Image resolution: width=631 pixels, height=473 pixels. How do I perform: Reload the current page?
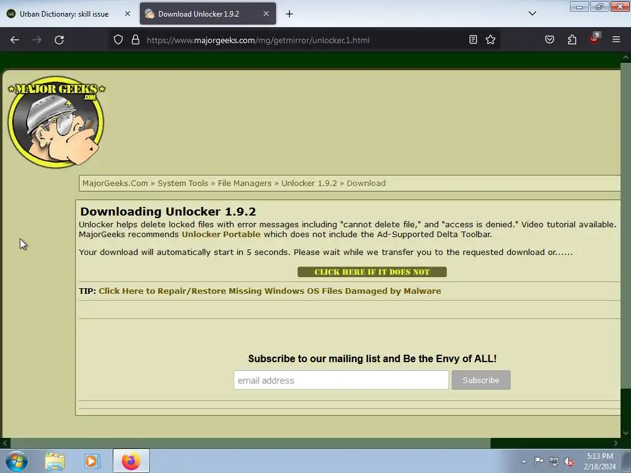(x=59, y=40)
